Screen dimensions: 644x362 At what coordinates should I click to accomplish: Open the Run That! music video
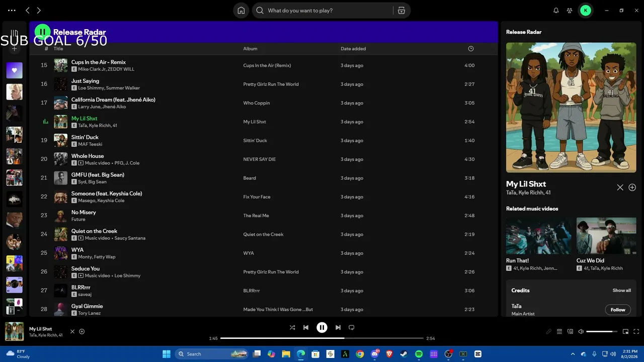539,236
